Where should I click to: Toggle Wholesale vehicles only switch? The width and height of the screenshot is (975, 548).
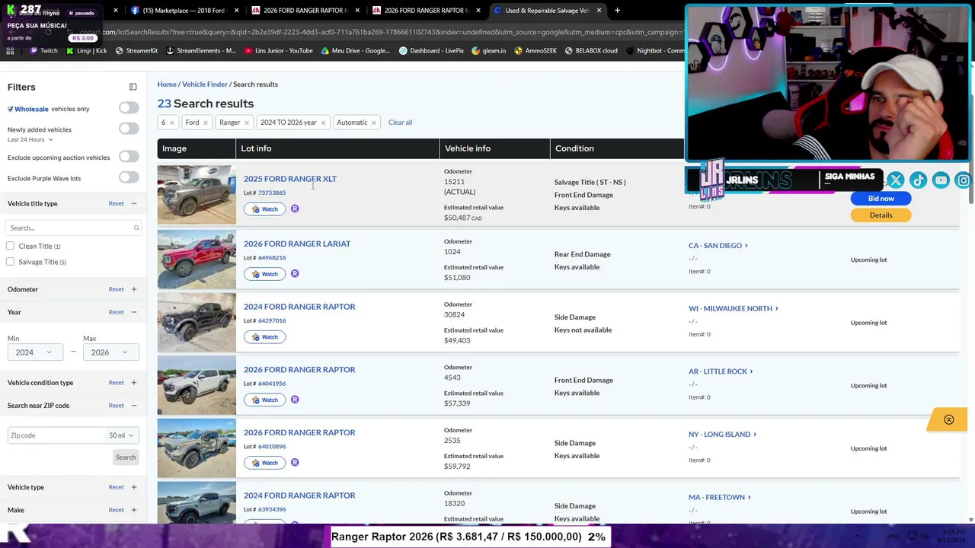[x=129, y=108]
